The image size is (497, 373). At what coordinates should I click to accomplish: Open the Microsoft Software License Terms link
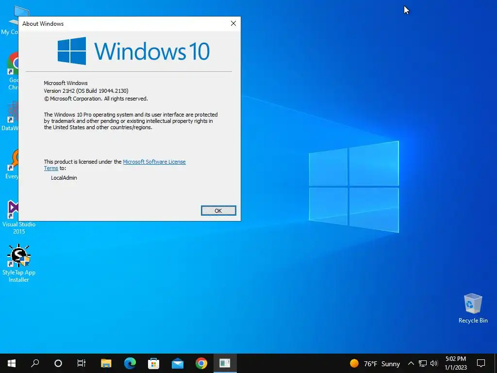[x=154, y=162]
